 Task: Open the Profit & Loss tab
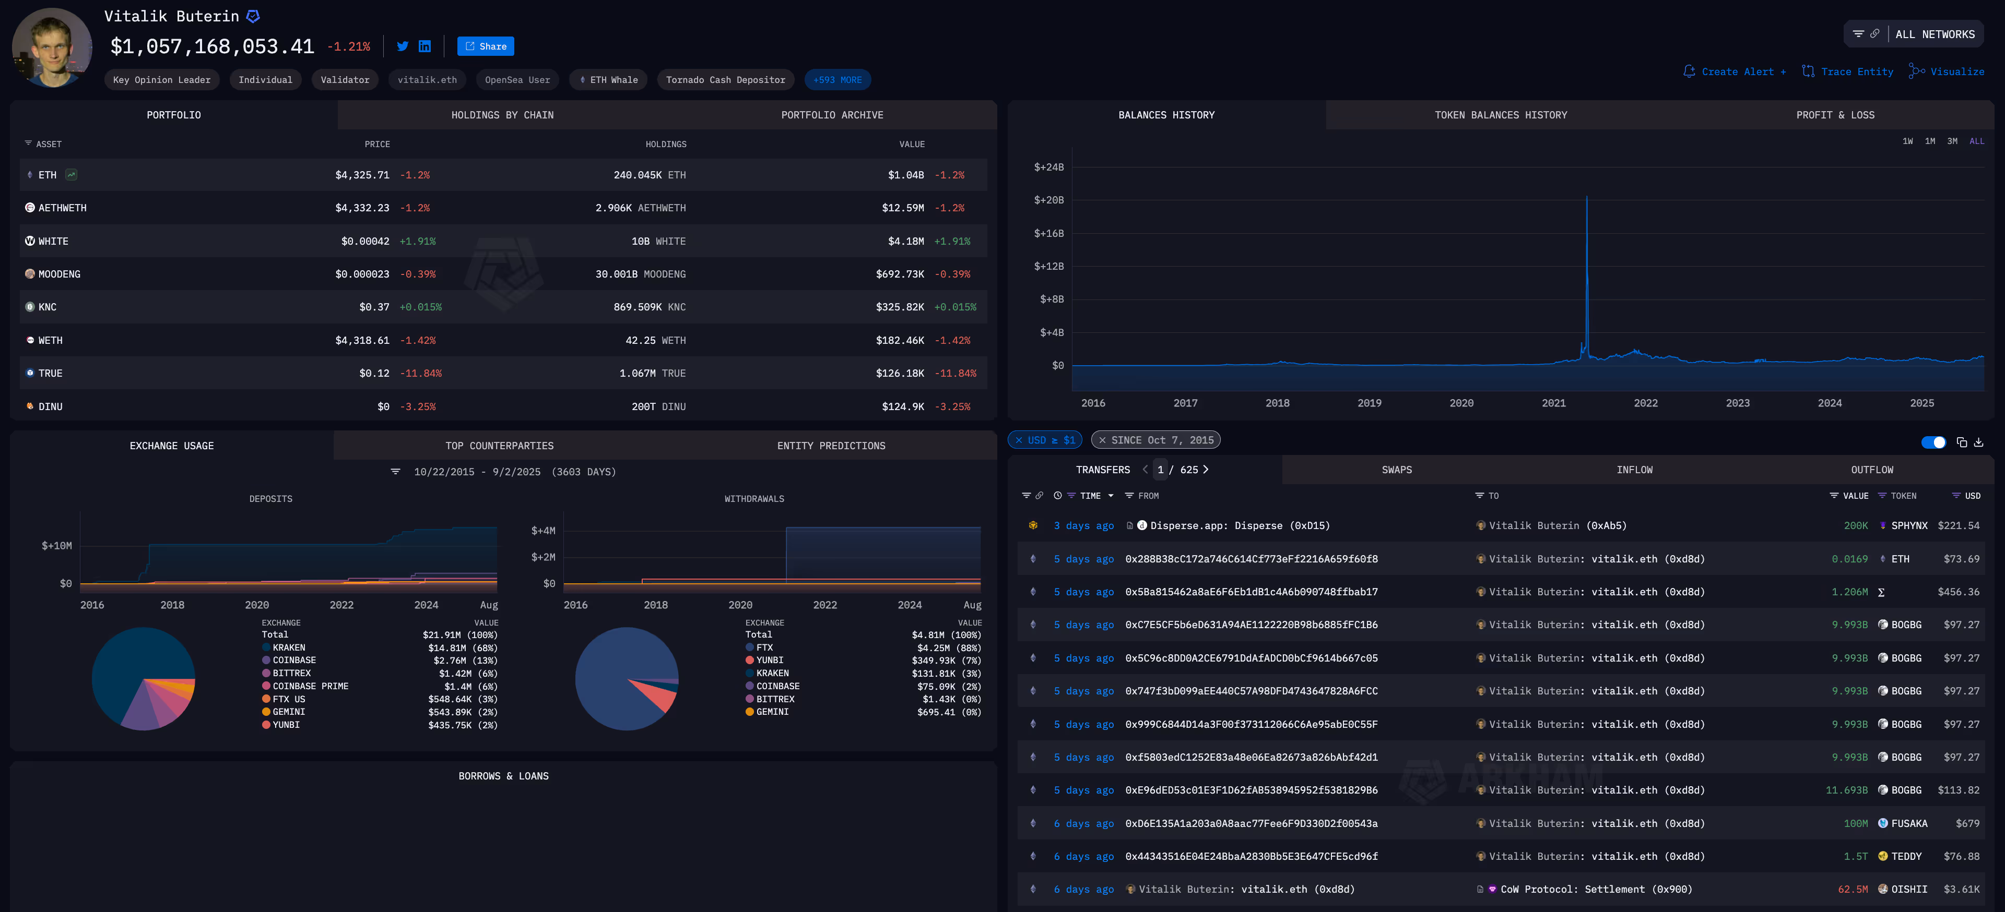(x=1835, y=115)
